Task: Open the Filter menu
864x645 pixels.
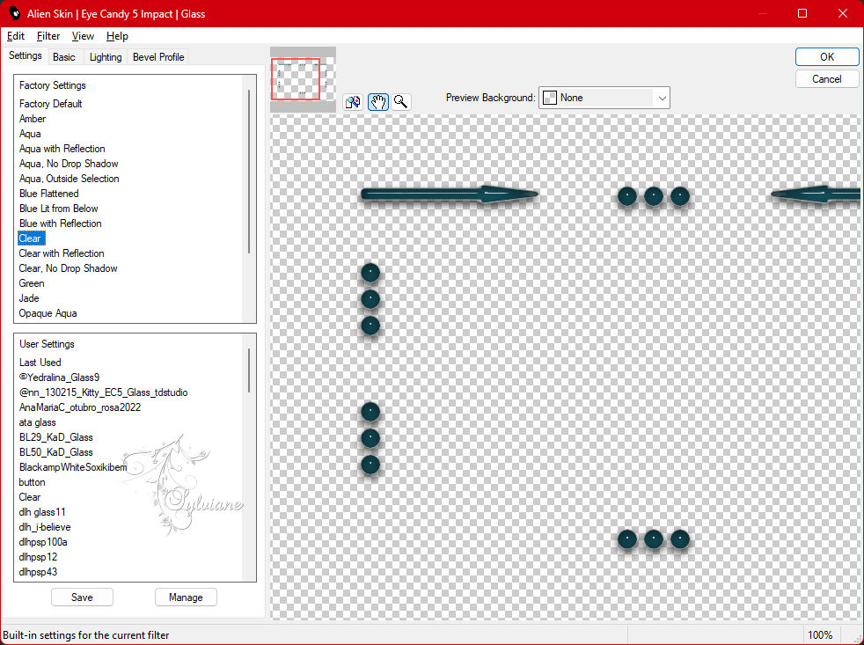Action: click(x=48, y=36)
